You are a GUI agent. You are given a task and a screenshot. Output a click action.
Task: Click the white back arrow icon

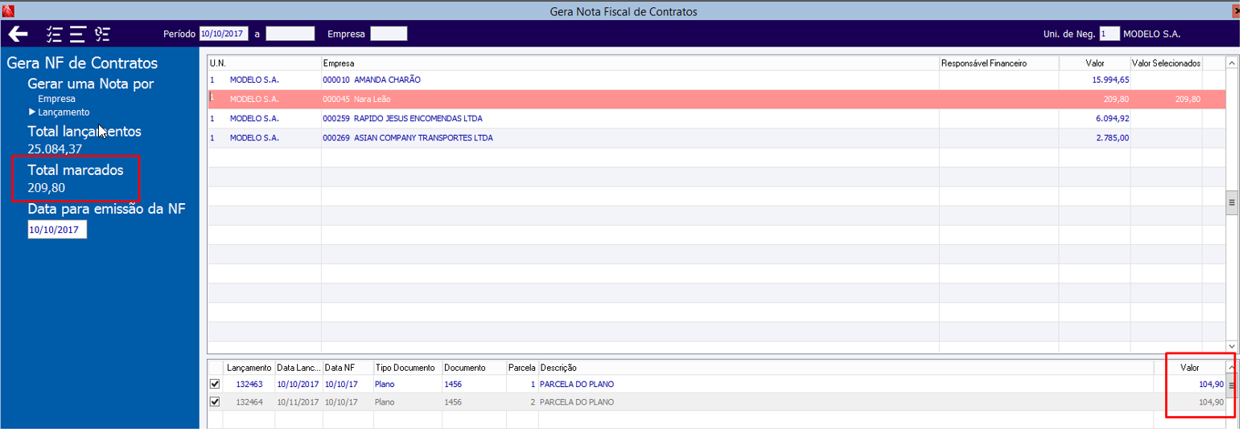[18, 34]
